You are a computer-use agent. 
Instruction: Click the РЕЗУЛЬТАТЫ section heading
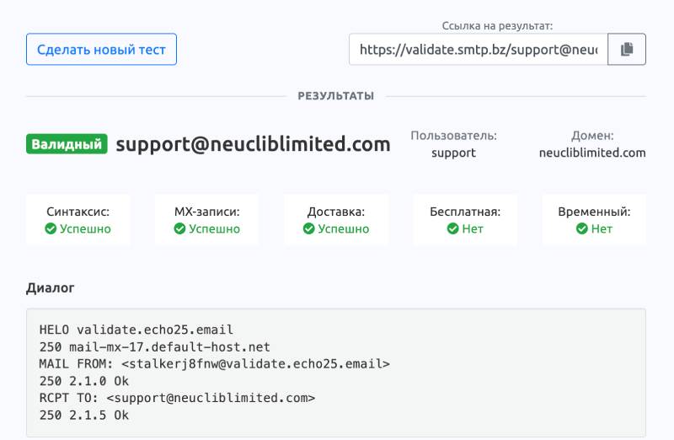335,96
